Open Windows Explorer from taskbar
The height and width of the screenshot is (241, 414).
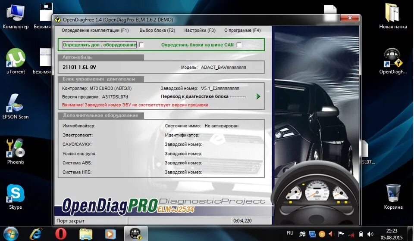click(86, 234)
